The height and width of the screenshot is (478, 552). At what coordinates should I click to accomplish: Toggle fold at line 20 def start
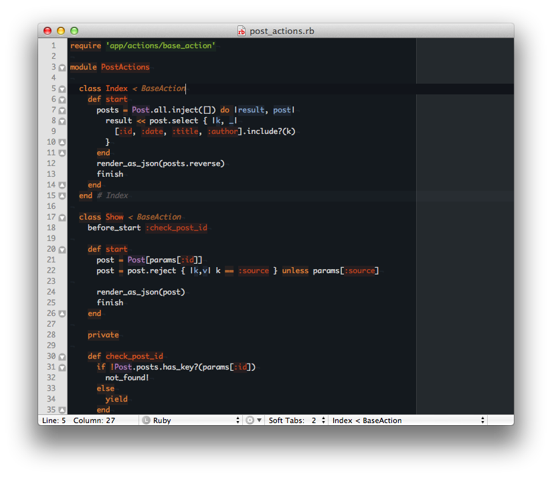(x=62, y=250)
